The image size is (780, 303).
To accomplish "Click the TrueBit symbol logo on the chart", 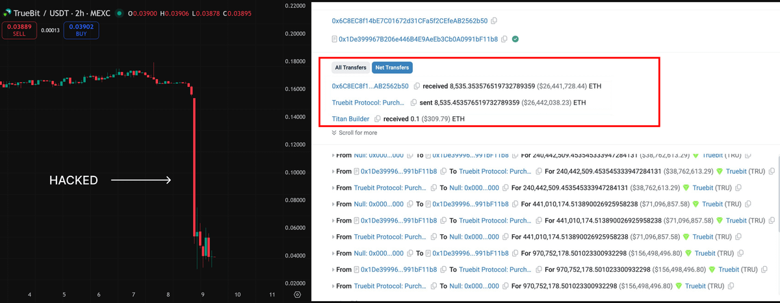I will click(6, 12).
